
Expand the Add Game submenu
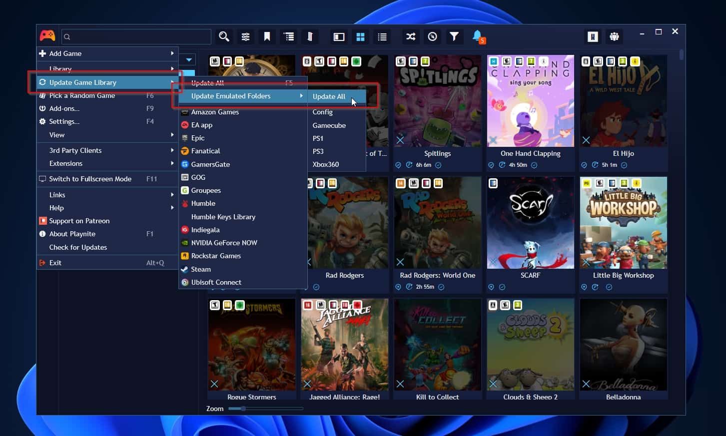point(107,53)
